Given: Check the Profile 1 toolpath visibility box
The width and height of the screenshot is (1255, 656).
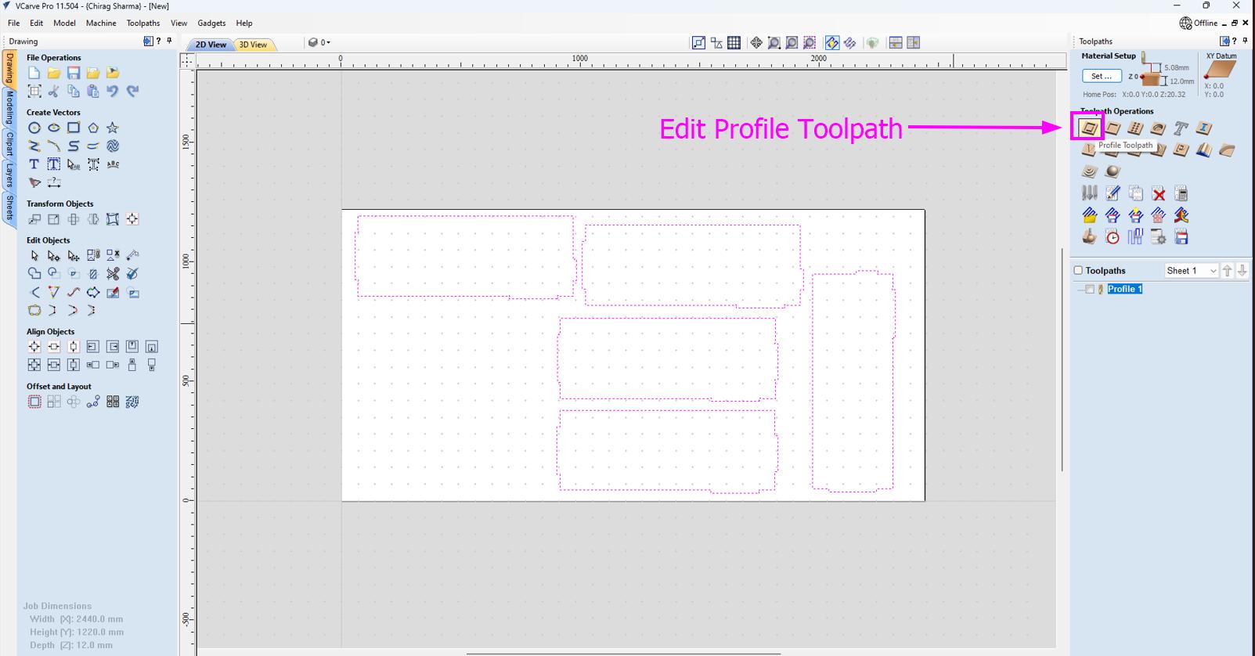Looking at the screenshot, I should click(1089, 289).
